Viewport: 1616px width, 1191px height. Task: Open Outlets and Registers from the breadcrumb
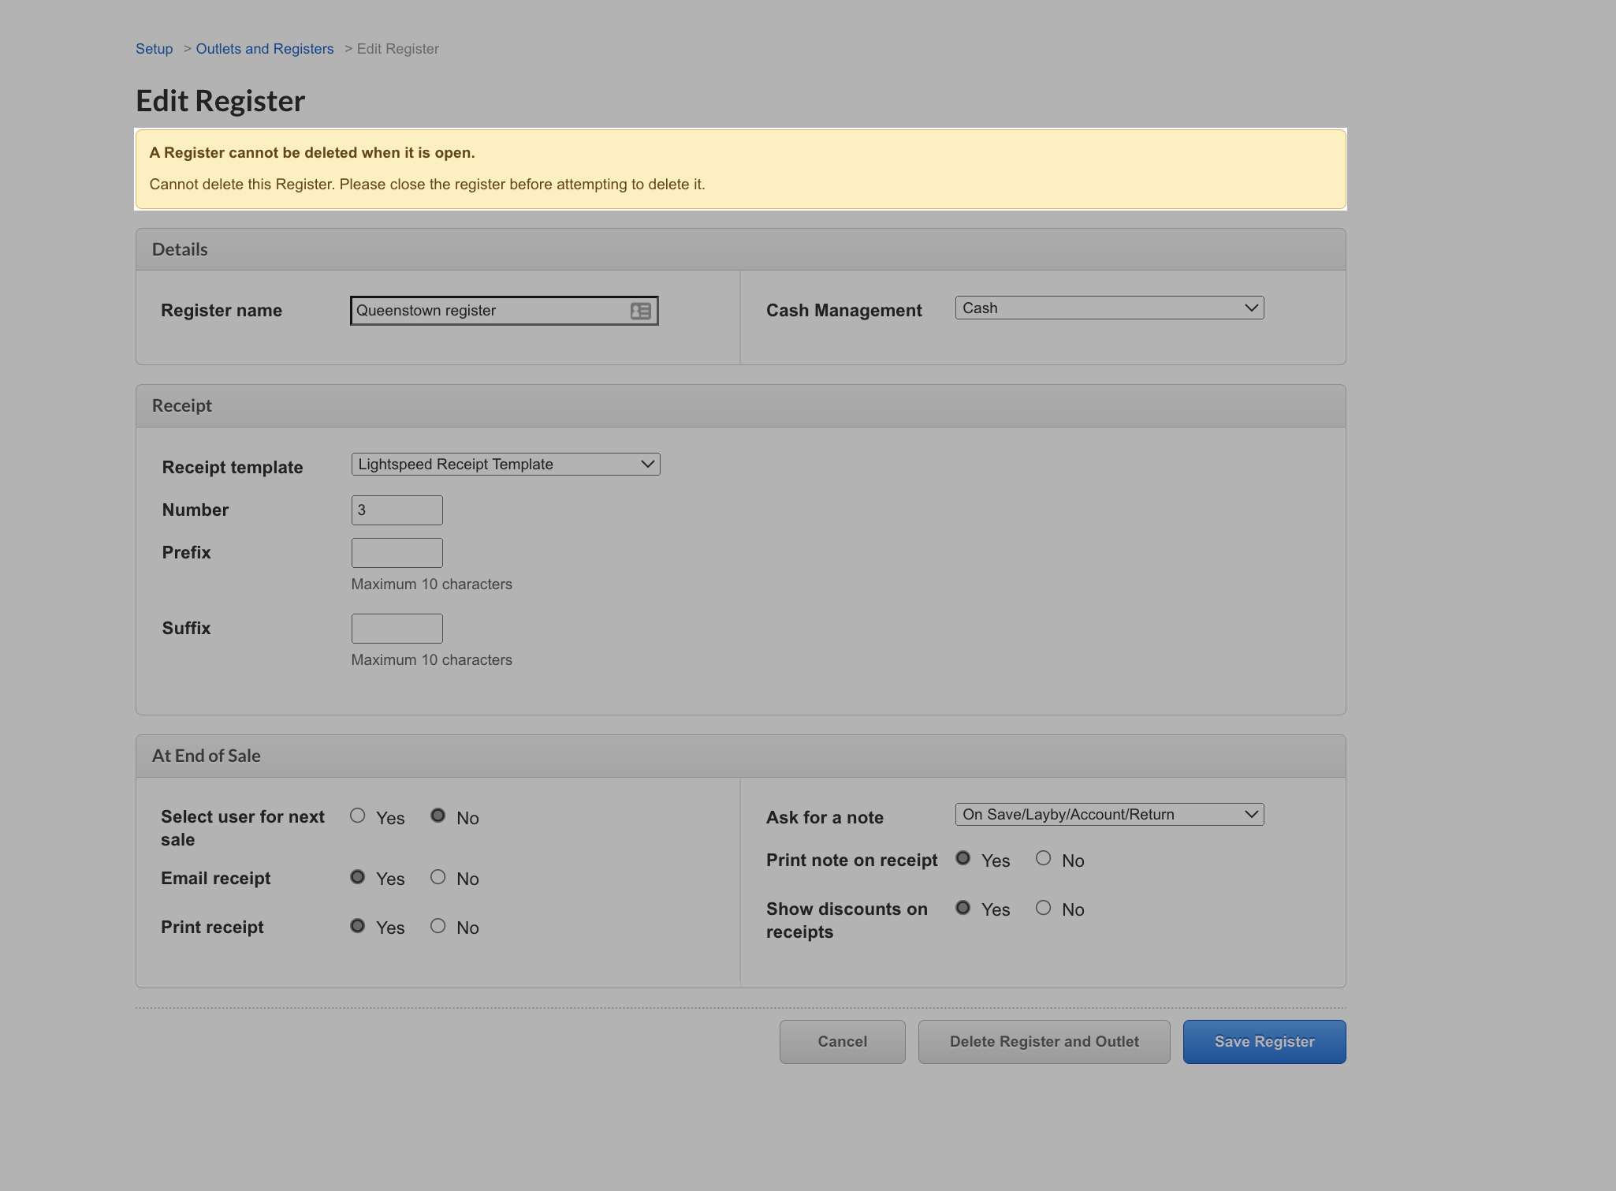pos(264,48)
